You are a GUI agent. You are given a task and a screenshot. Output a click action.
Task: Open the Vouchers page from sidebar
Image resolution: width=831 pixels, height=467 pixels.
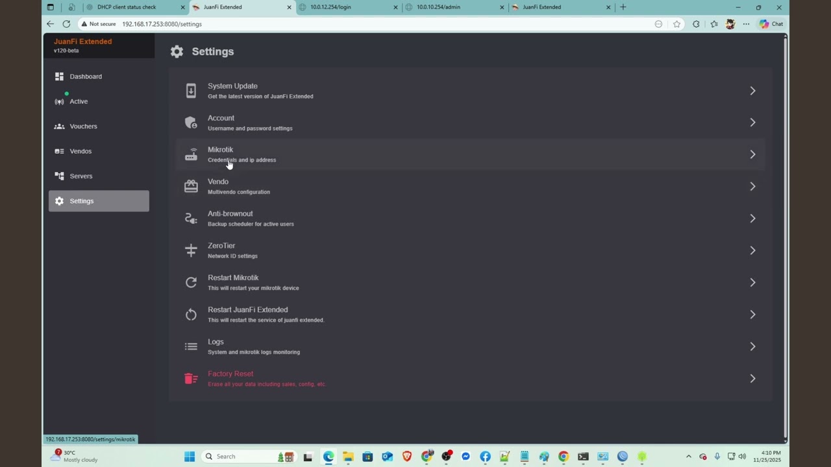click(99, 126)
